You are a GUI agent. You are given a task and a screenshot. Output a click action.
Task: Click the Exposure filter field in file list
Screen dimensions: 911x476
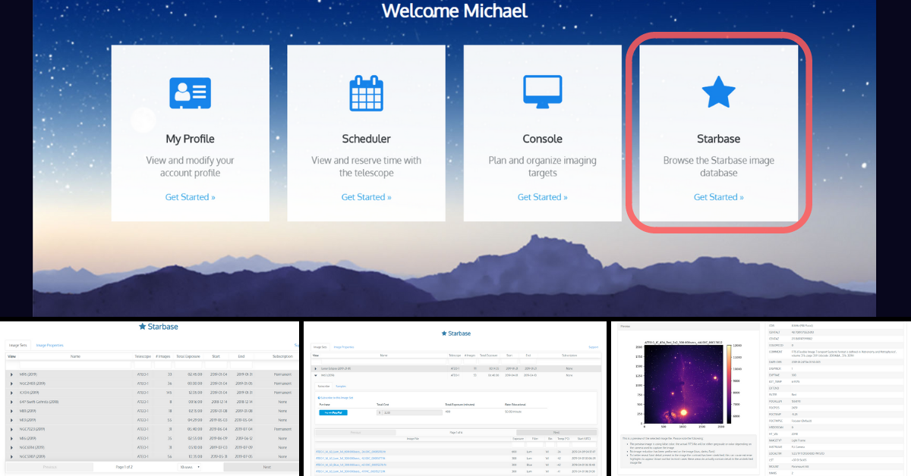tap(518, 444)
